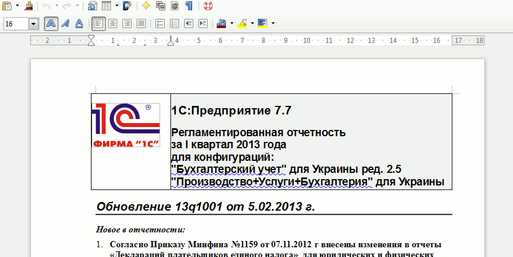Screen dimensions: 513x257
Task: Click the 1C firm logo image
Action: [x=125, y=125]
